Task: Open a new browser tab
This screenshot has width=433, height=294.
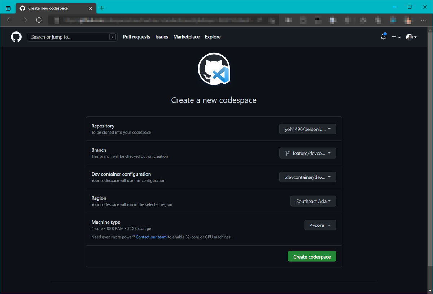Action: coord(102,8)
